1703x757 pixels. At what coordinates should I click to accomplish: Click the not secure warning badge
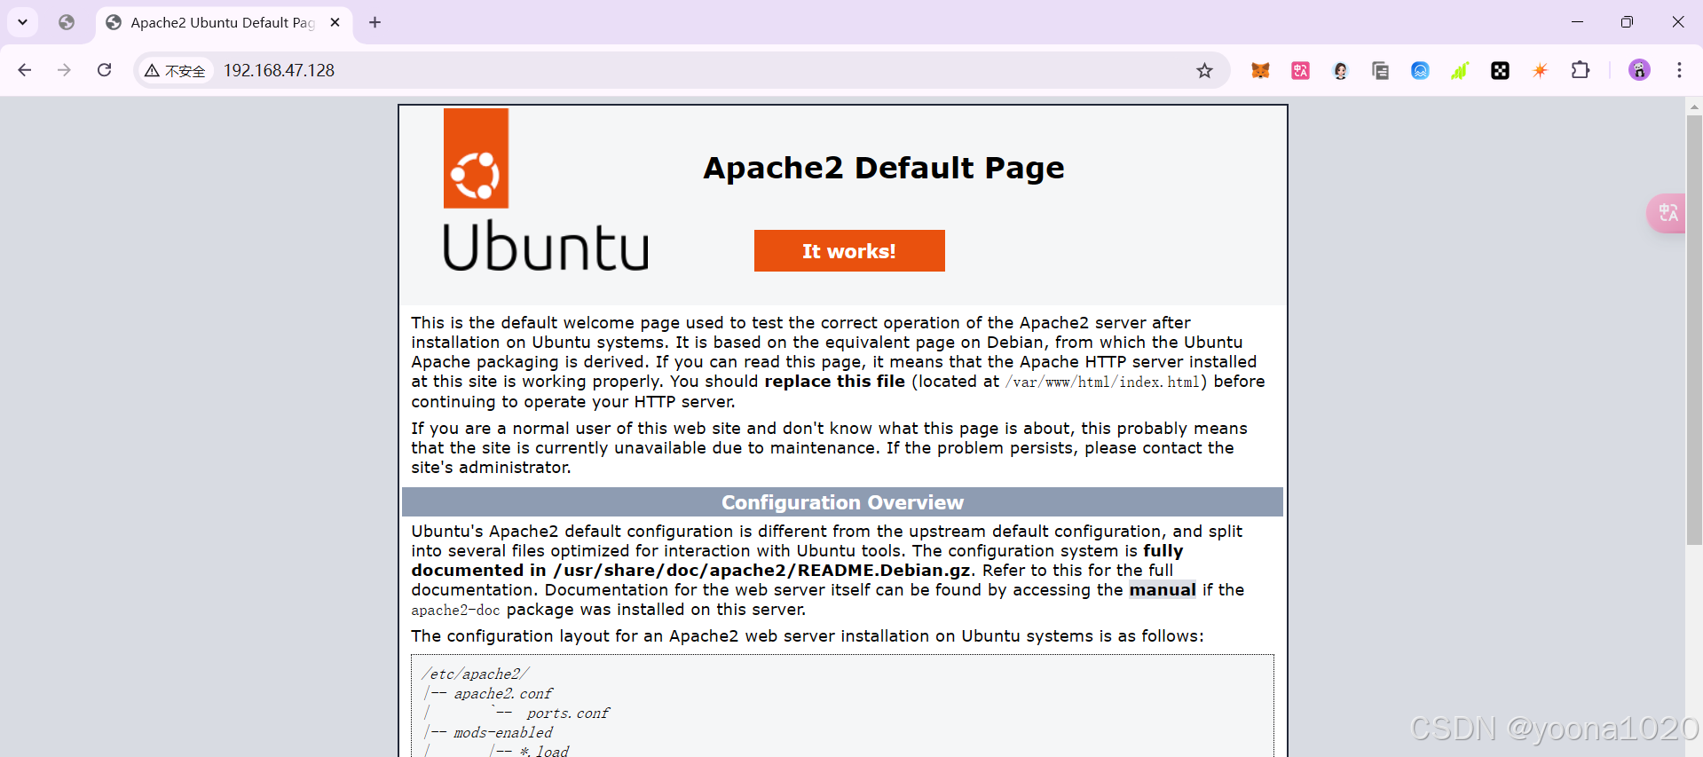175,71
